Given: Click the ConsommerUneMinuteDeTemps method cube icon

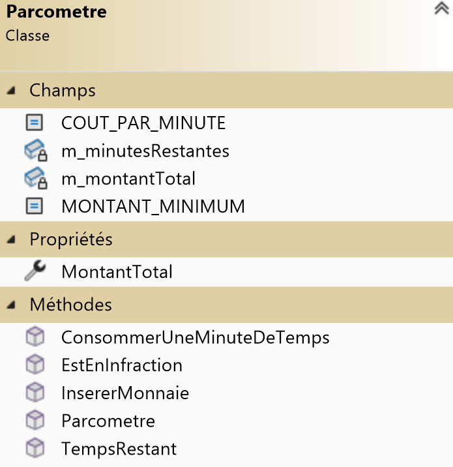Looking at the screenshot, I should tap(35, 337).
